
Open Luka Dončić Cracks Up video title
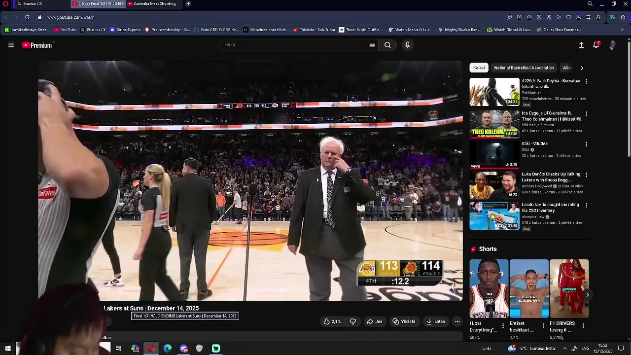[551, 177]
